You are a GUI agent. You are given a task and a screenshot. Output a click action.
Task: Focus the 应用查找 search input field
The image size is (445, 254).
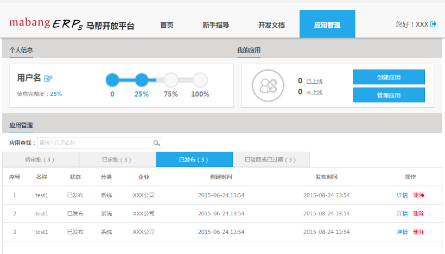95,143
